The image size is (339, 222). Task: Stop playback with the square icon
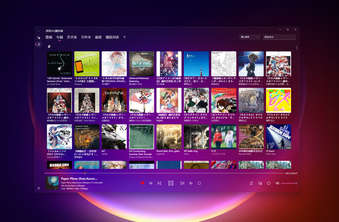[x=199, y=183]
